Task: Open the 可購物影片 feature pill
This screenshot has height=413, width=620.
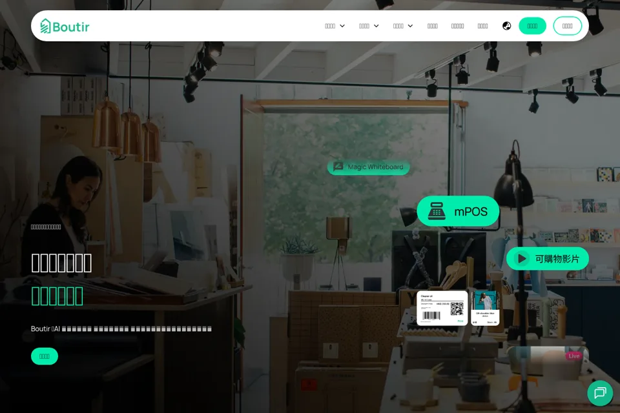Action: pos(548,259)
